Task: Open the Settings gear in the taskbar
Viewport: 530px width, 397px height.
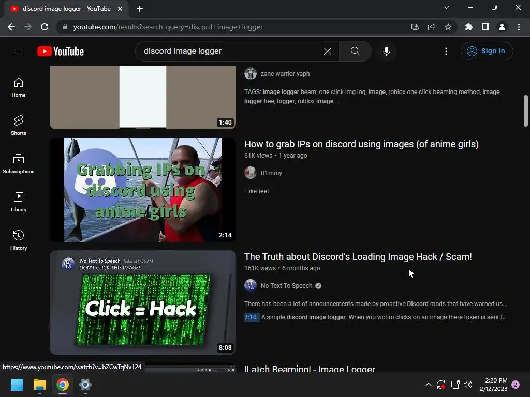Action: click(x=85, y=385)
